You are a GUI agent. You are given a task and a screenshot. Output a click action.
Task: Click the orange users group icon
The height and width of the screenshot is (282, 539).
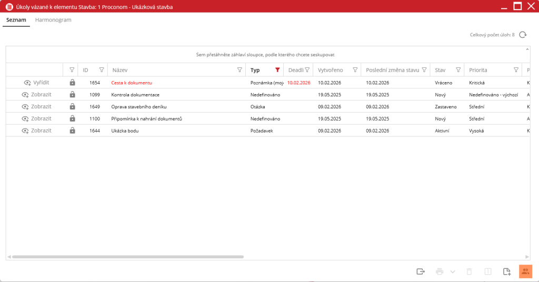pos(525,271)
